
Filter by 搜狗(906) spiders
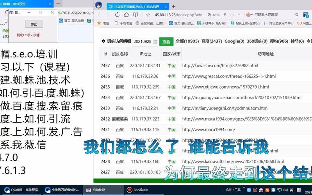click(x=279, y=41)
